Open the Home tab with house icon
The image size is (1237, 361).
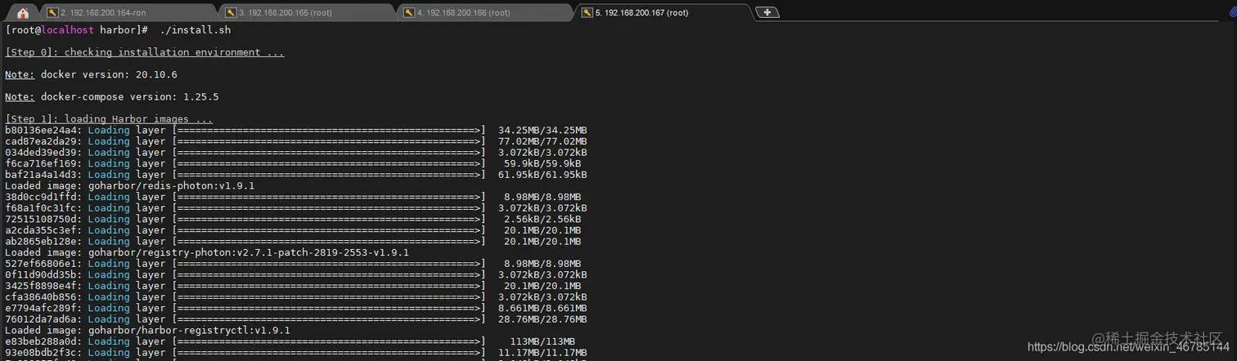[x=22, y=12]
